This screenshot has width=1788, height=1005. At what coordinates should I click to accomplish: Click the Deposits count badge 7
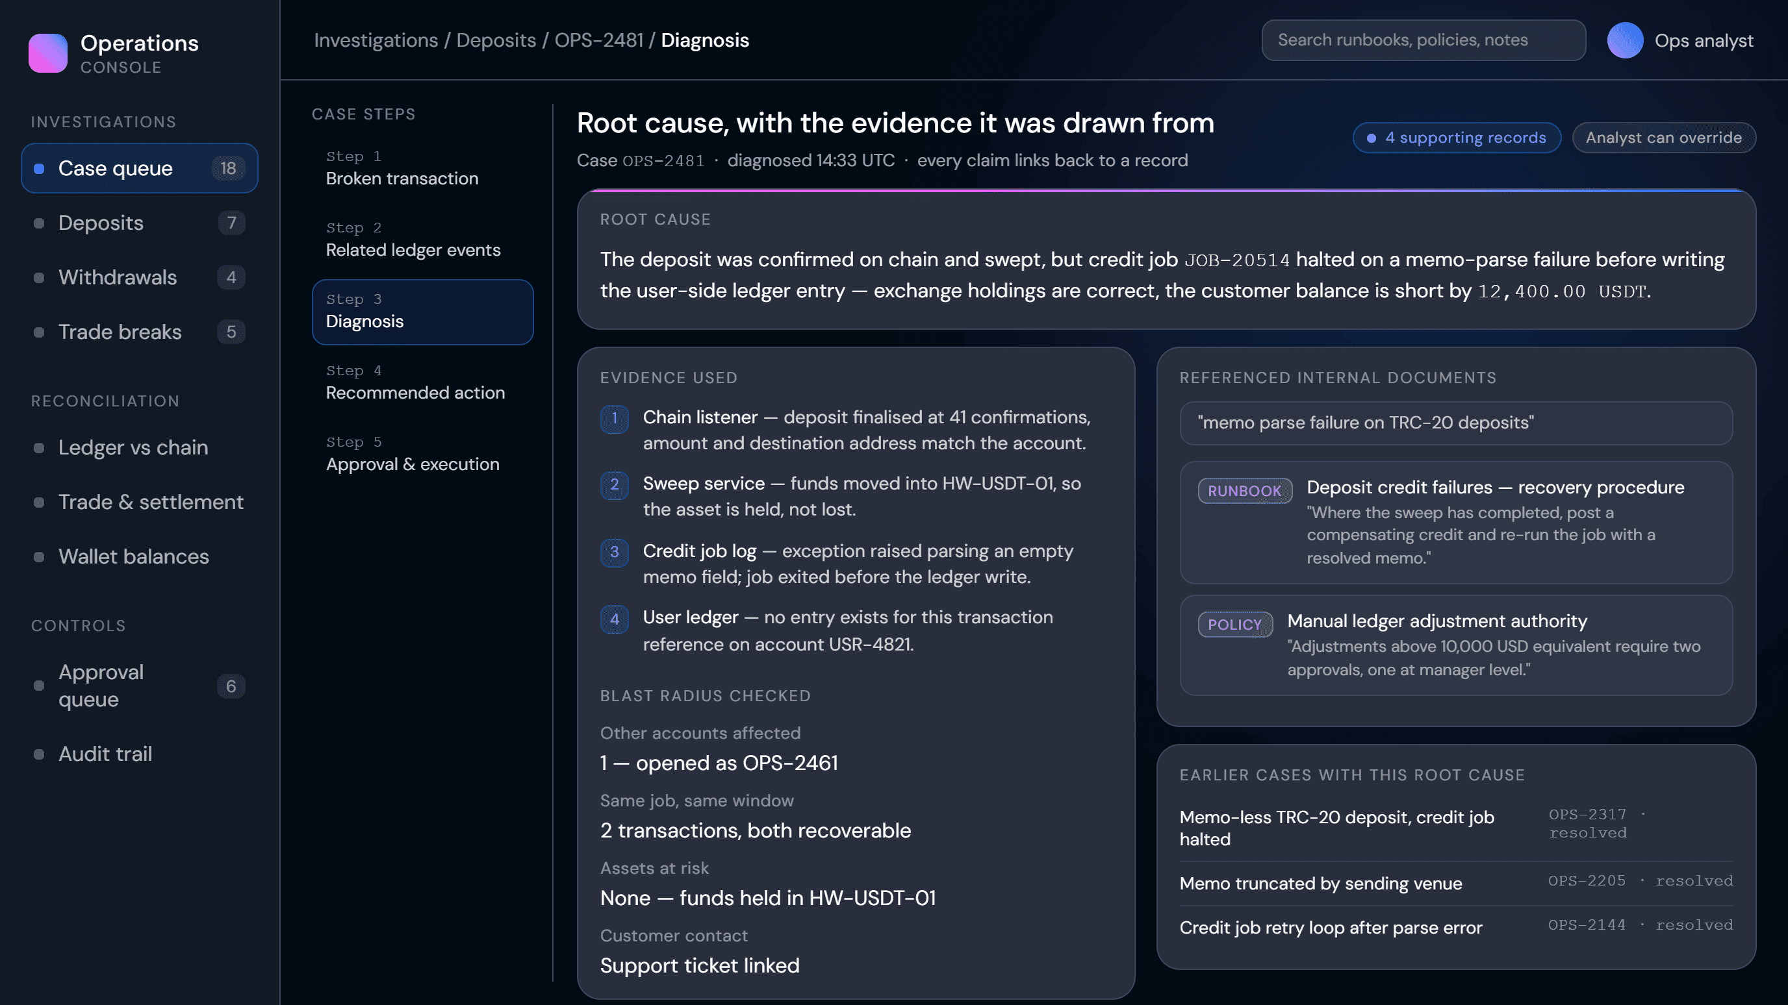tap(231, 223)
